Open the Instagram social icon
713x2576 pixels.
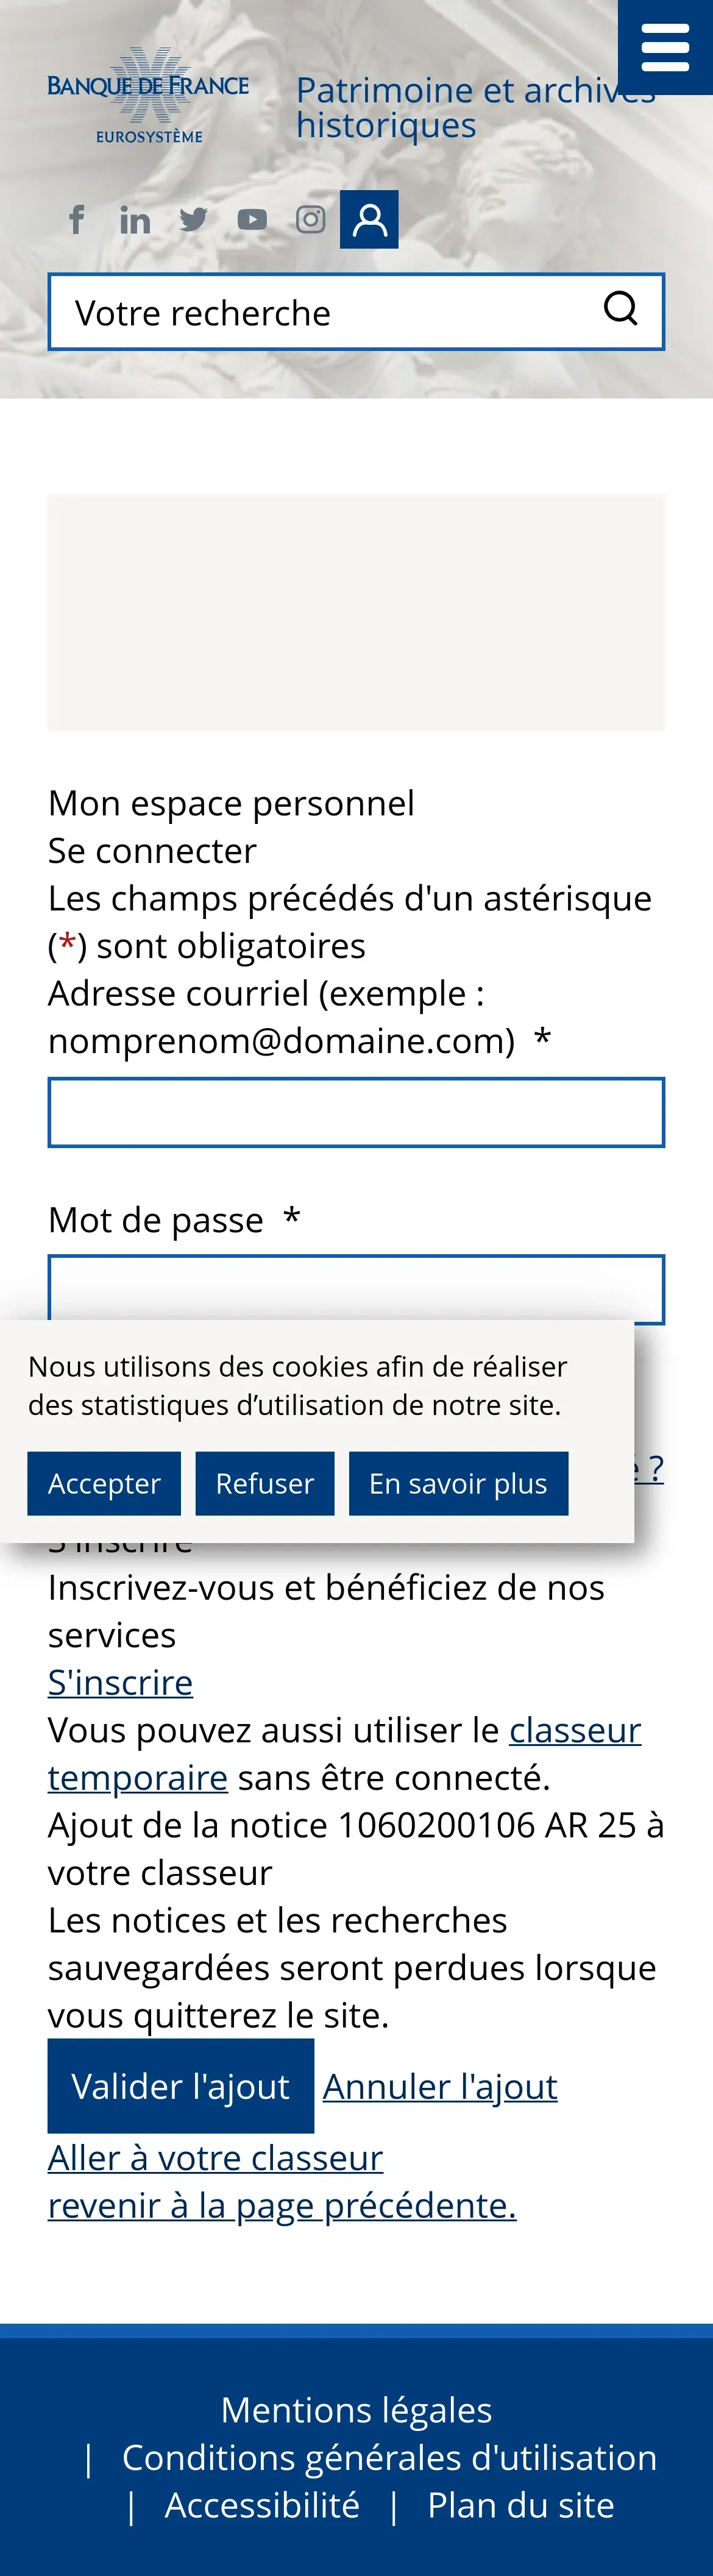pos(310,219)
